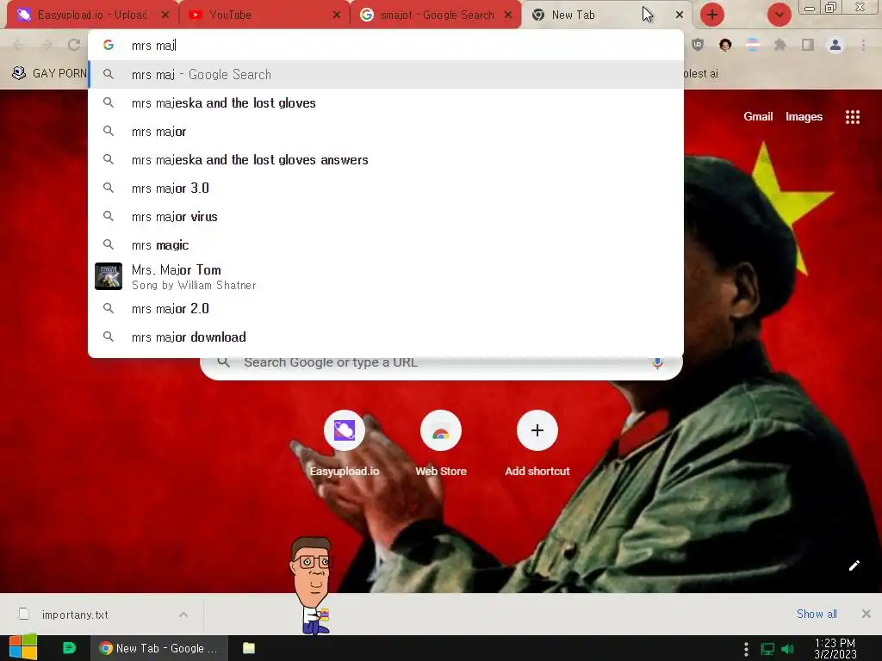
Task: Select the 'mrs major download' suggestion
Action: coord(386,337)
